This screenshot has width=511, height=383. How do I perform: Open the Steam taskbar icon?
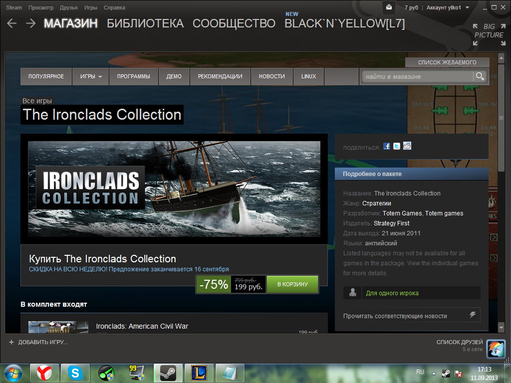pos(168,373)
